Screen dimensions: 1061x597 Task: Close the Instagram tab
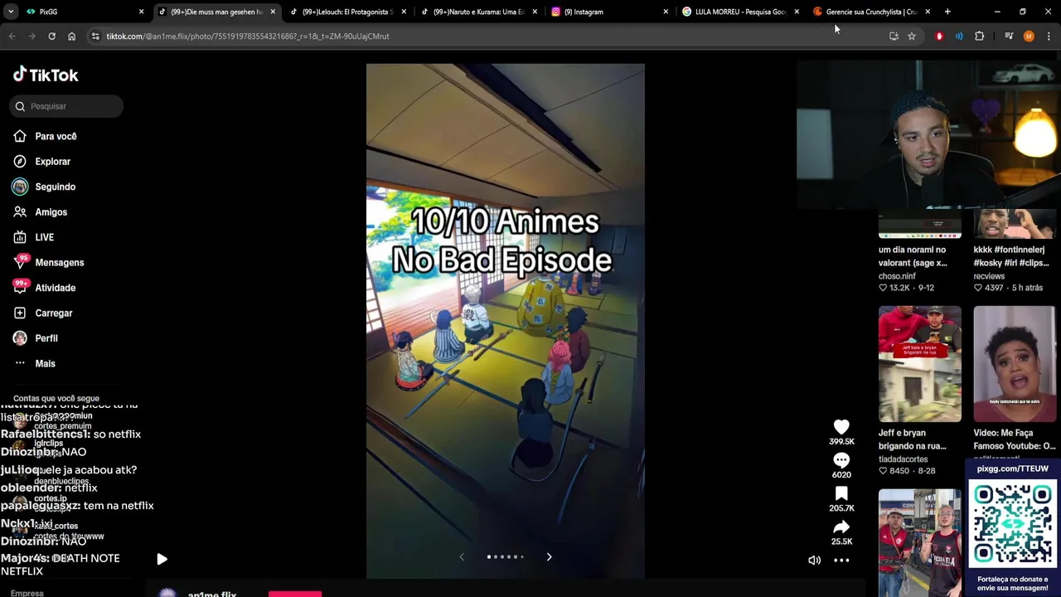(x=666, y=12)
